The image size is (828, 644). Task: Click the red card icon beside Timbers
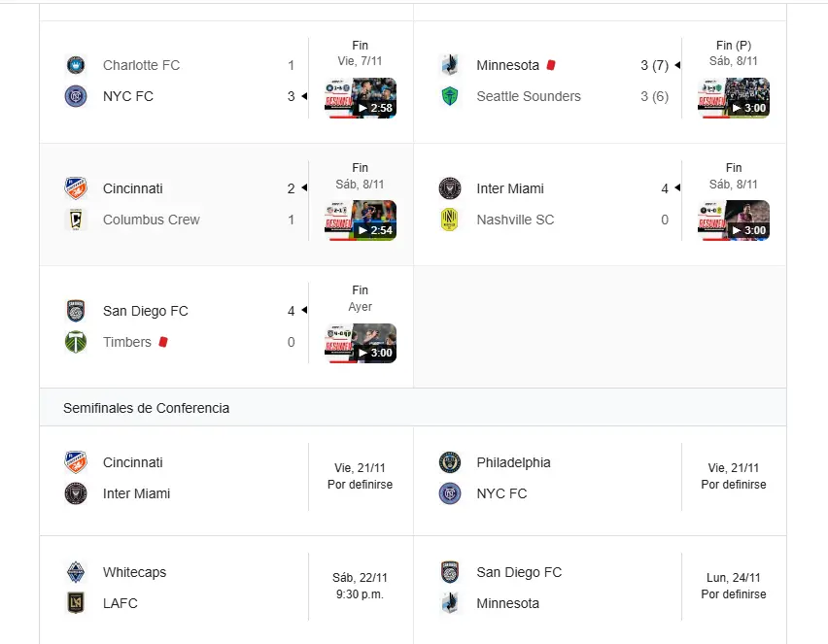point(163,342)
